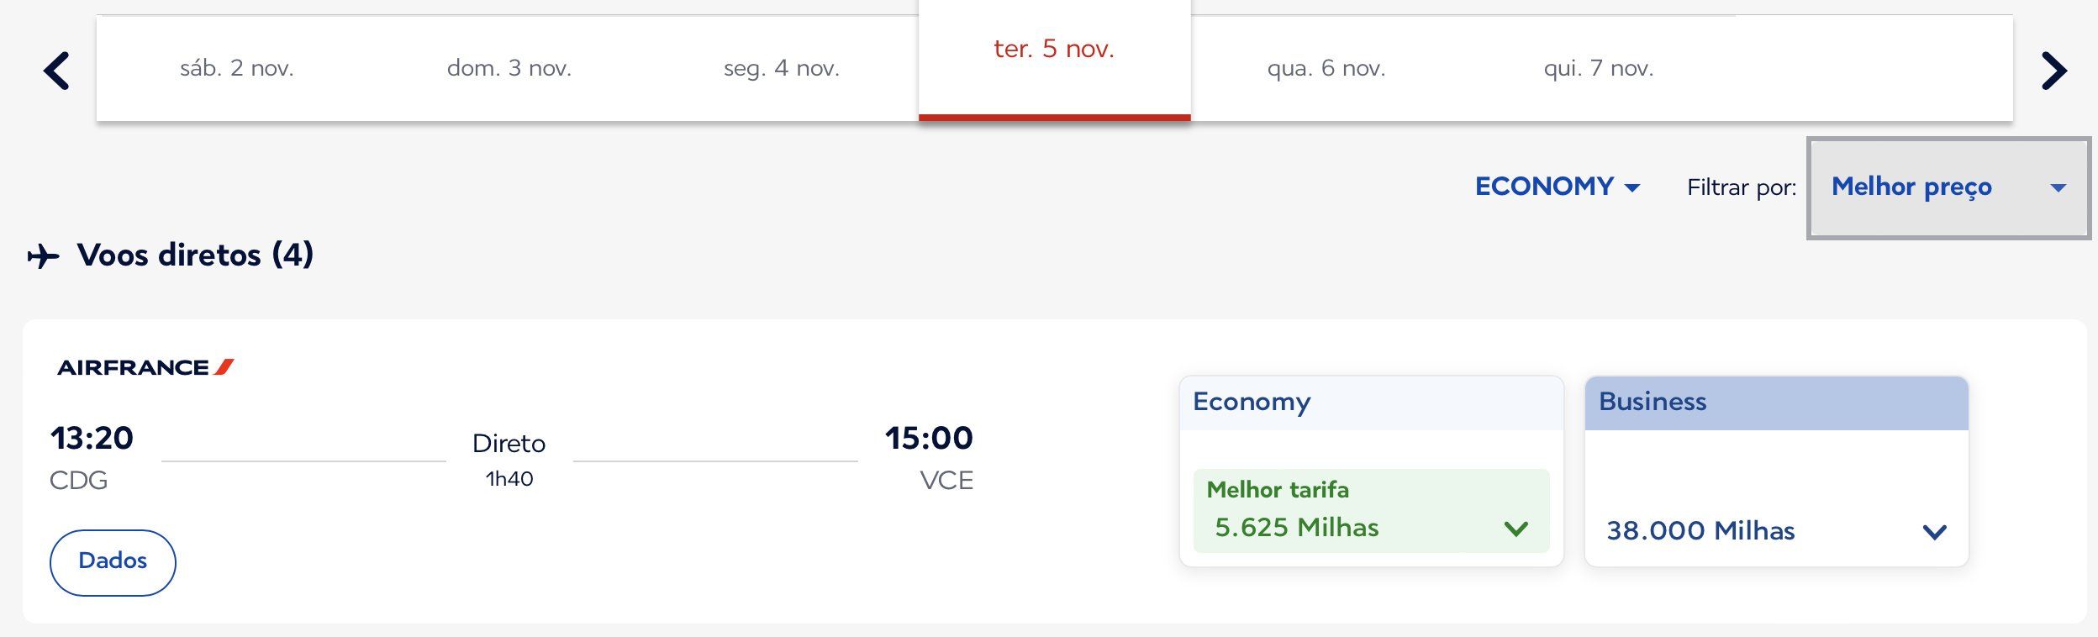Show later dates with right arrow
The height and width of the screenshot is (637, 2098).
pos(2053,70)
